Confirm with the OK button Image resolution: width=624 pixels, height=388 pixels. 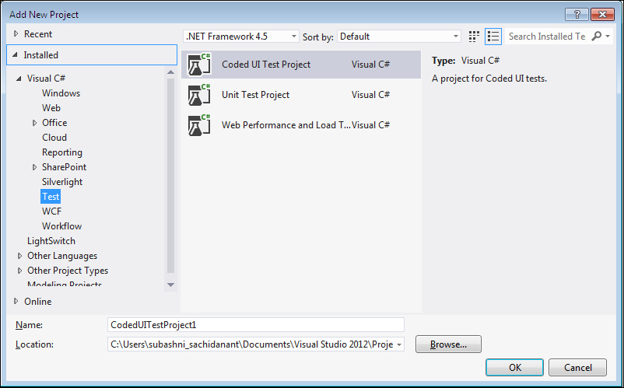coord(514,367)
